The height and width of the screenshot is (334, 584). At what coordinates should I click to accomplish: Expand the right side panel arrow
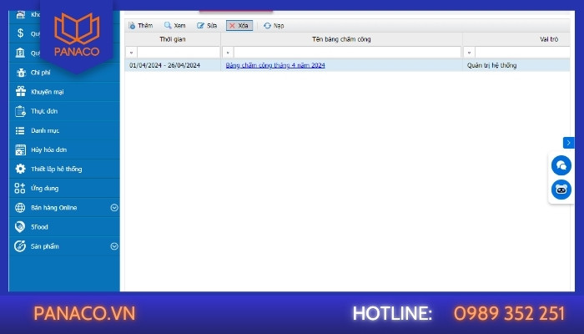(568, 143)
